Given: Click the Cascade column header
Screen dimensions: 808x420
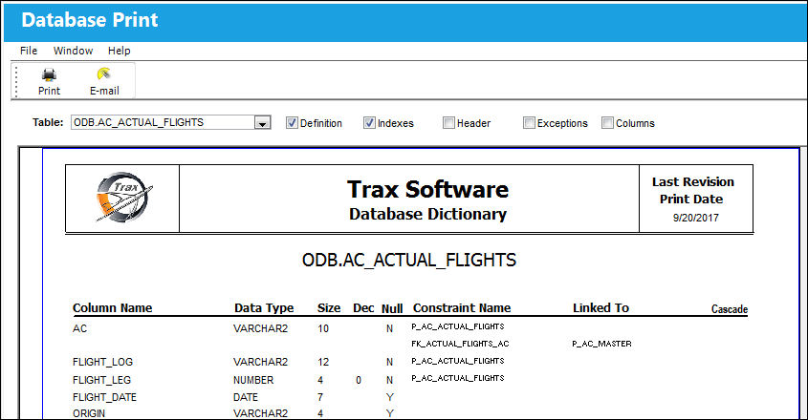Looking at the screenshot, I should (730, 309).
